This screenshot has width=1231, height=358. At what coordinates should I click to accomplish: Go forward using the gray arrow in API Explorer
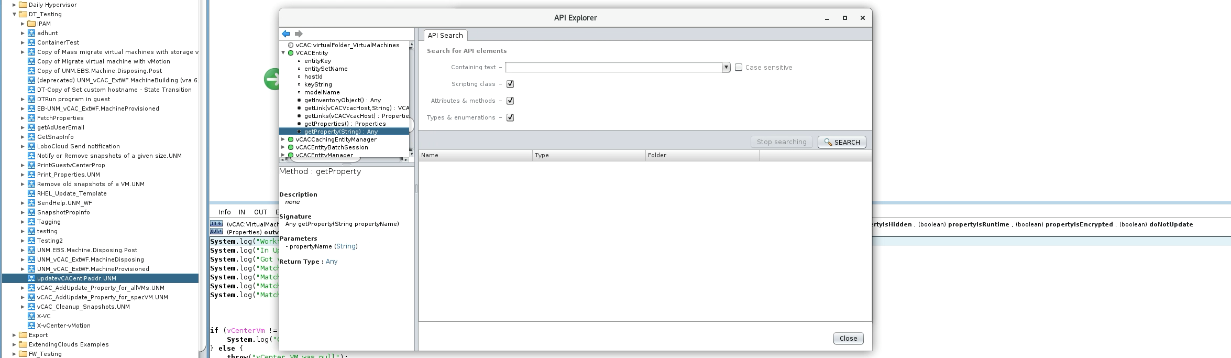(299, 34)
